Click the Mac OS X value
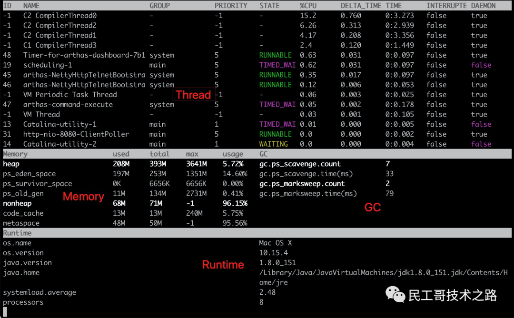This screenshot has height=318, width=514. point(276,243)
